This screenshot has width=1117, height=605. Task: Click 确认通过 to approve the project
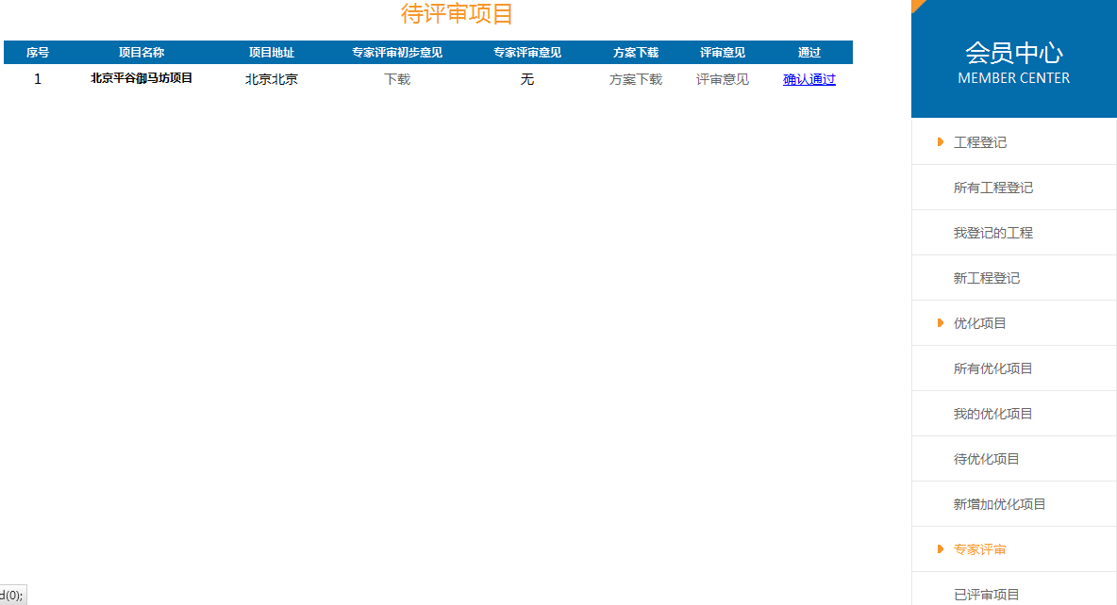[809, 79]
